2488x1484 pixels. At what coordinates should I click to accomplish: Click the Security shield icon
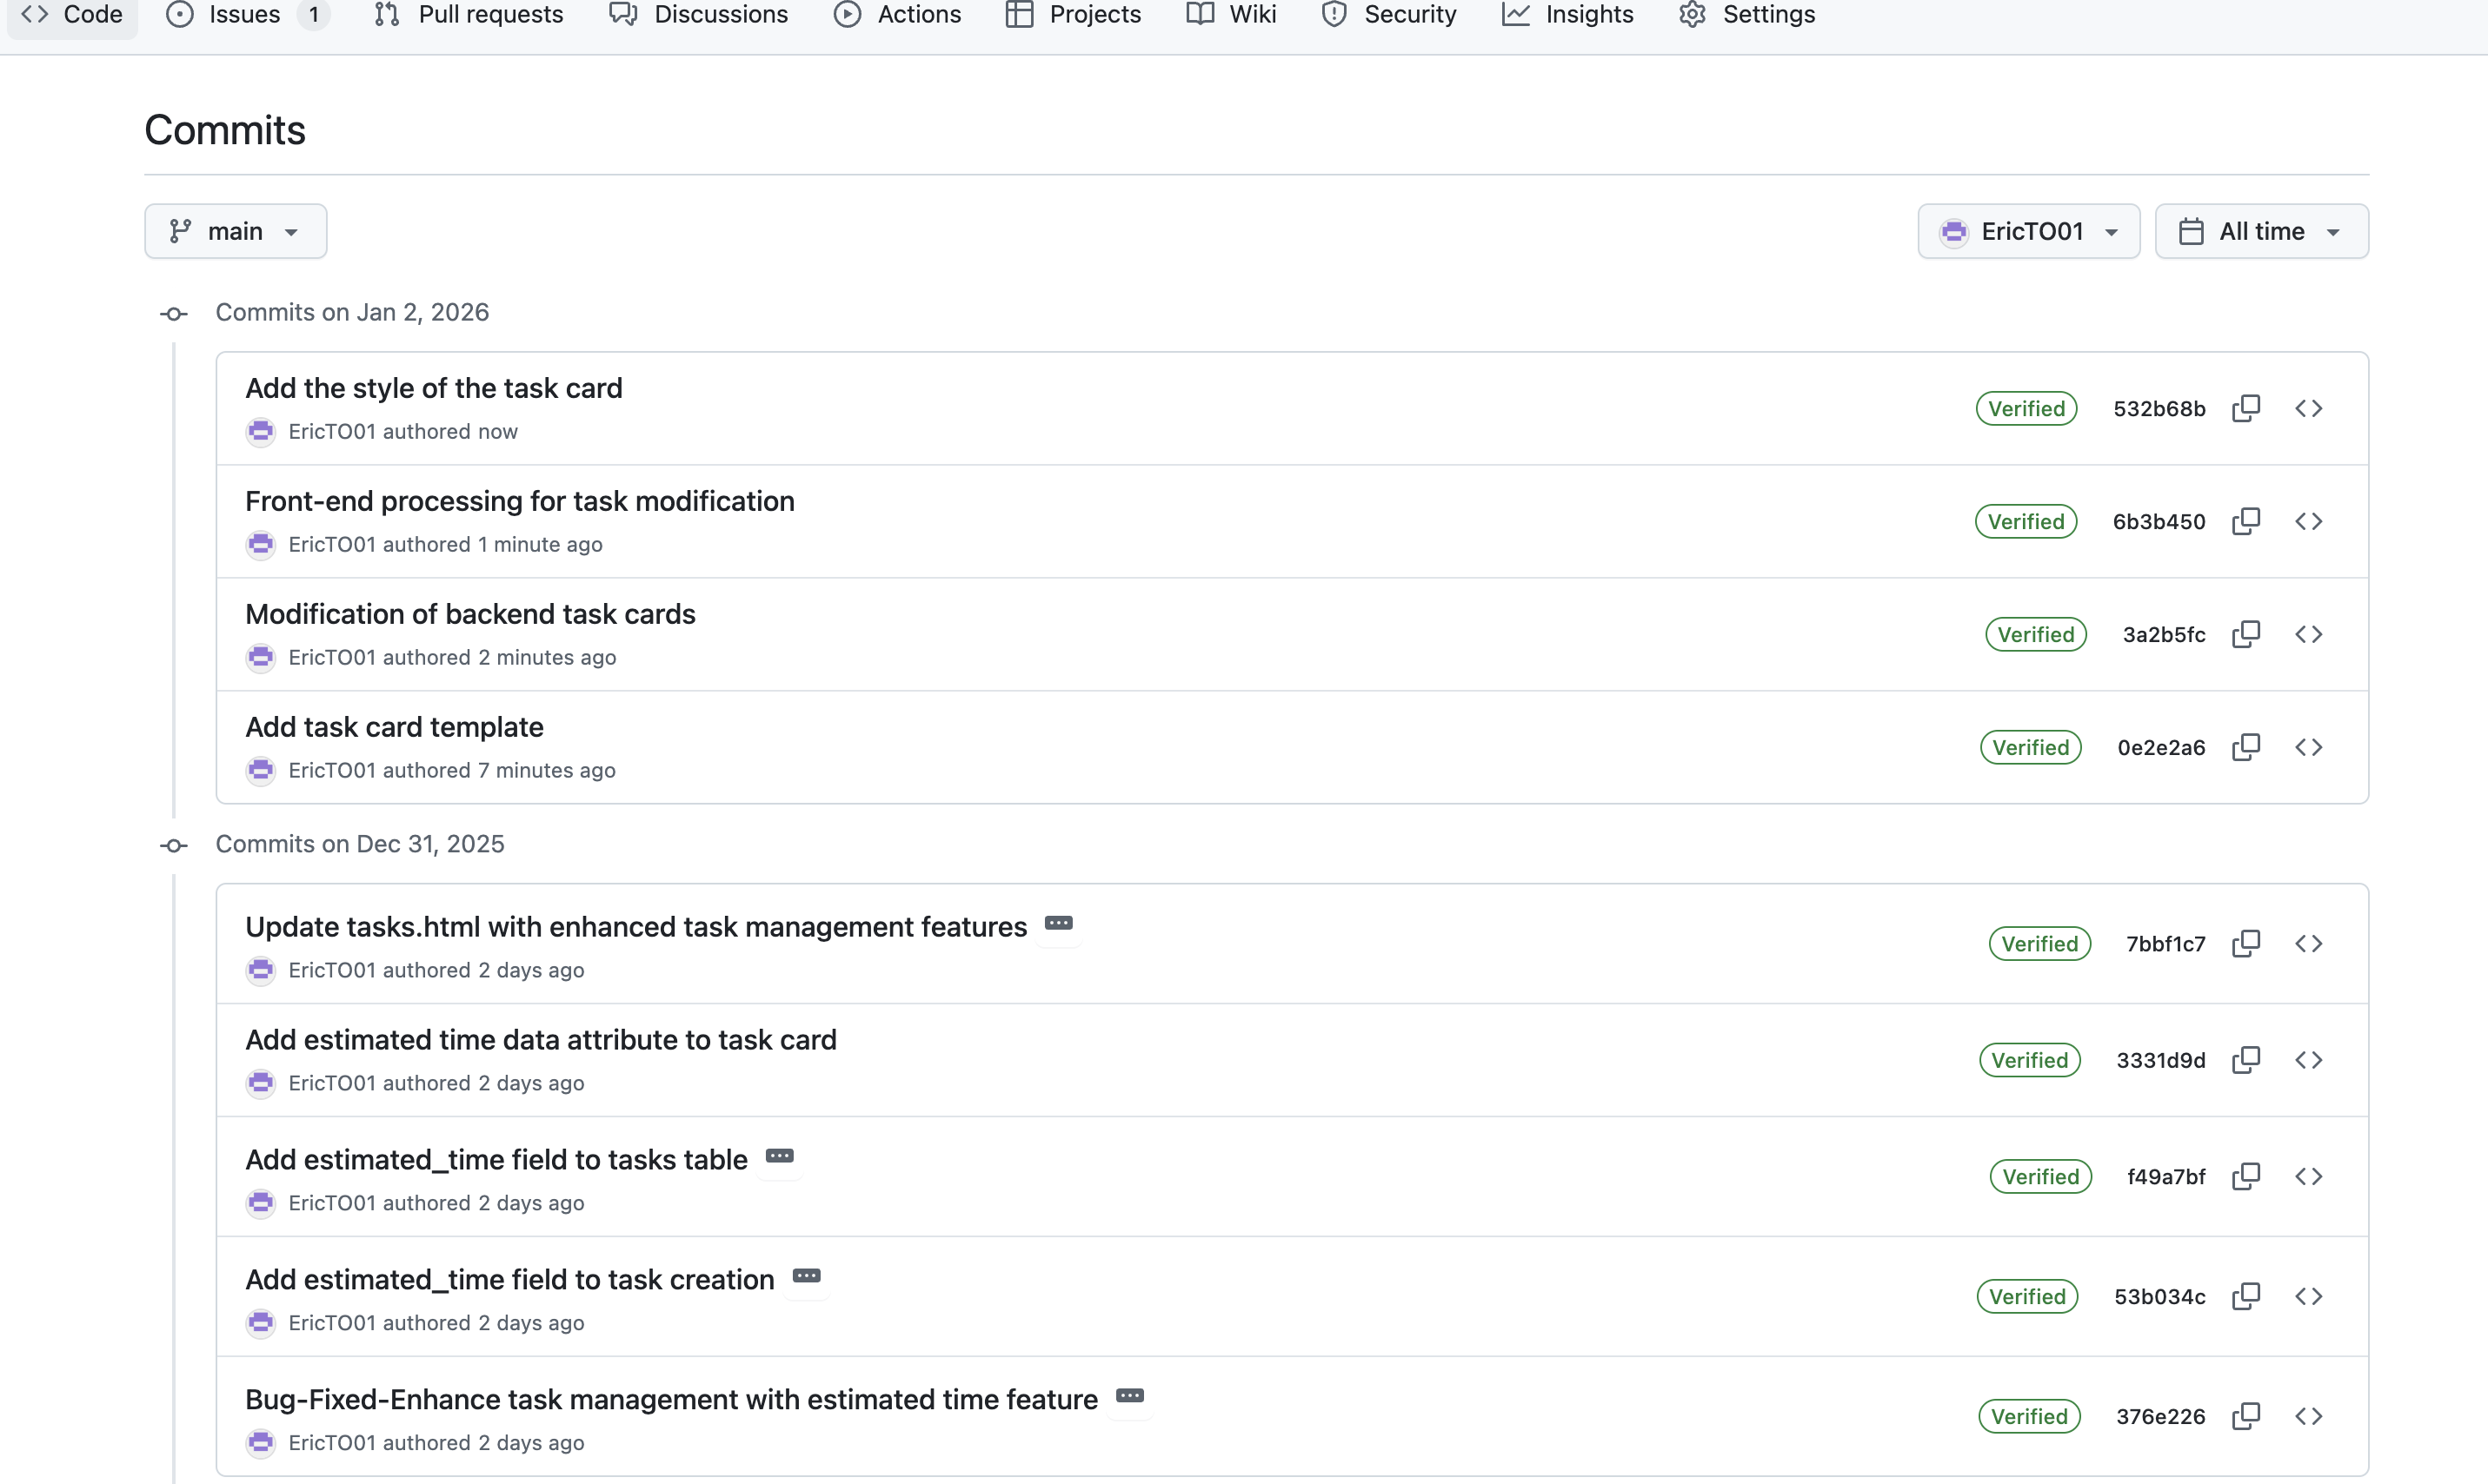pos(1334,14)
